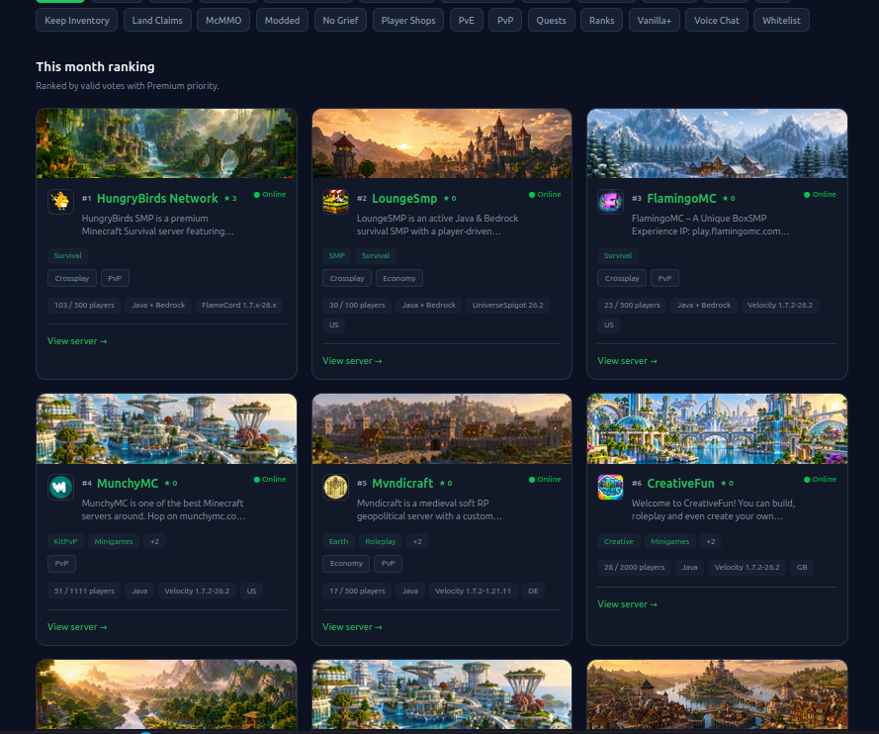879x734 pixels.
Task: Choose the Whitelist filter tag
Action: [x=781, y=20]
